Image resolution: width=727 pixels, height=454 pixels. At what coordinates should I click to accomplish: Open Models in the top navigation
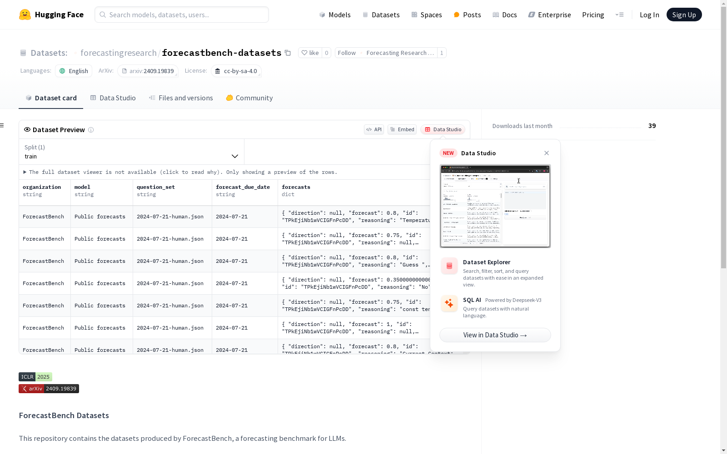coord(335,15)
